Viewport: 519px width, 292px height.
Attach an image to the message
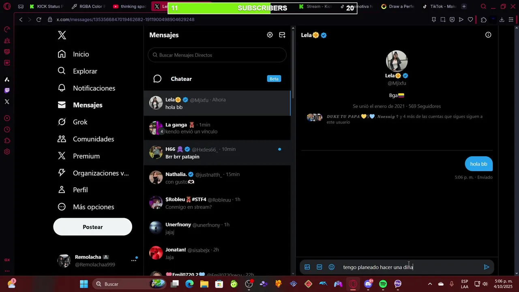tap(307, 267)
